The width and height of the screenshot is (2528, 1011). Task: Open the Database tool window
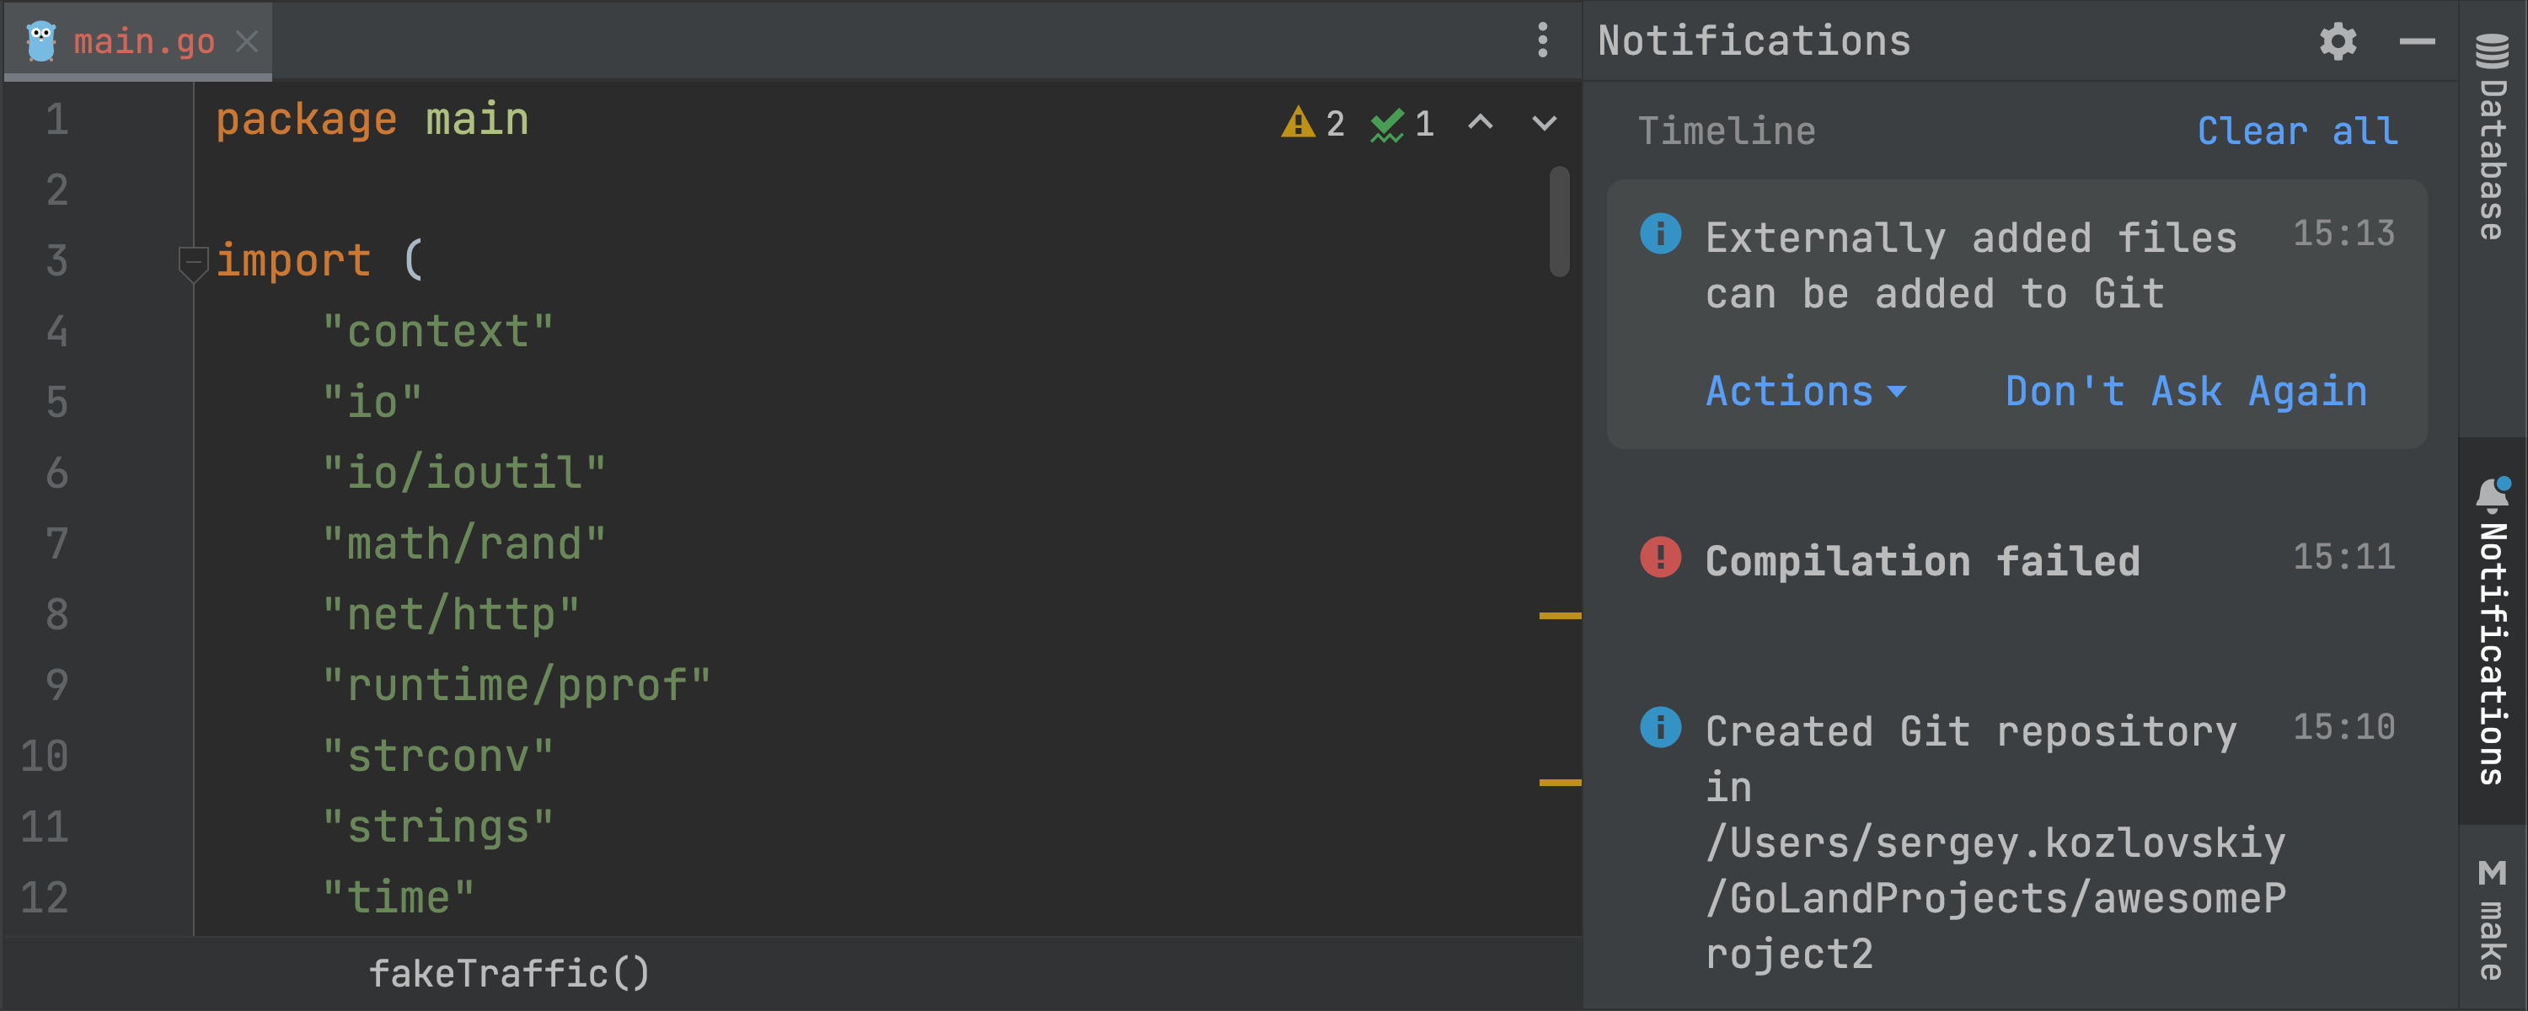click(2493, 137)
